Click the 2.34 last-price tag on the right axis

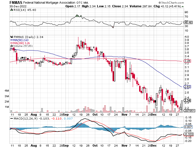187,101
